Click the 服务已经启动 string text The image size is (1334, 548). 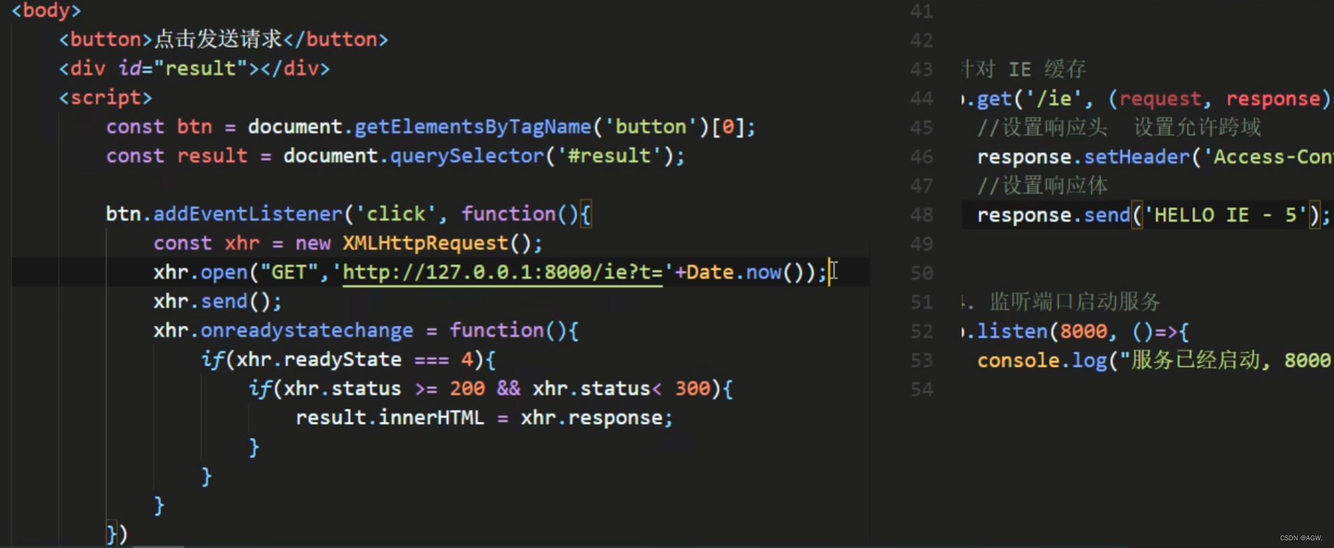pyautogui.click(x=1195, y=360)
